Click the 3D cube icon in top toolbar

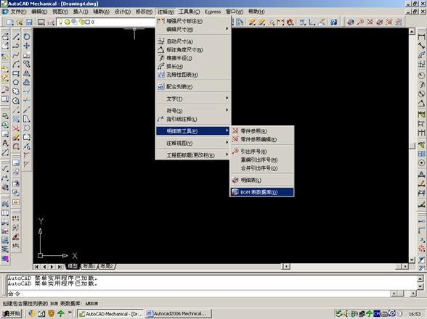tap(351, 22)
